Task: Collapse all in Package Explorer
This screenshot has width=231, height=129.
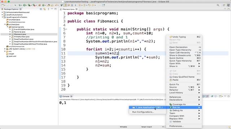Action: [41, 9]
